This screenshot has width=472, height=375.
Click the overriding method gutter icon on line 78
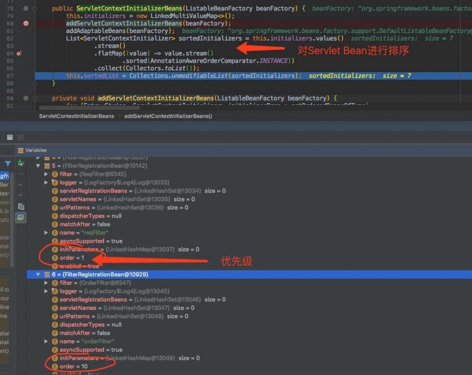point(25,8)
